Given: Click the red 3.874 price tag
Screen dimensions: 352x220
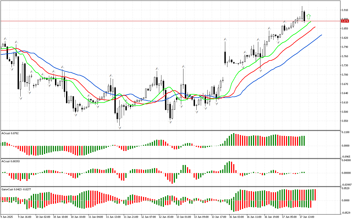Looking at the screenshot, I should point(344,21).
